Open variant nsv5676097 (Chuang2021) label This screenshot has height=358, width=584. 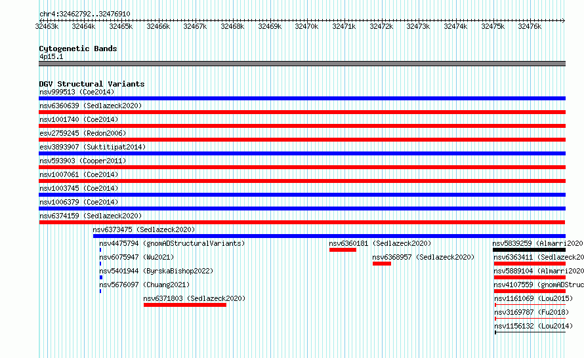(144, 285)
